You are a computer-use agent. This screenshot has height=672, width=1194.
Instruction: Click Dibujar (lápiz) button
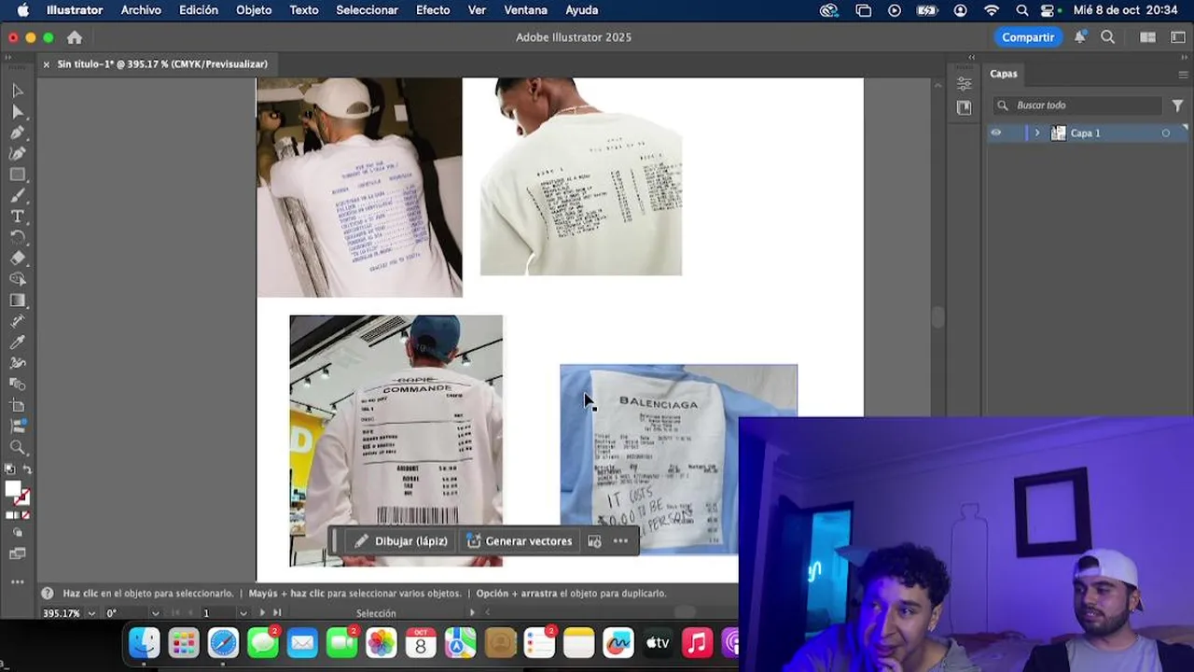pos(401,541)
